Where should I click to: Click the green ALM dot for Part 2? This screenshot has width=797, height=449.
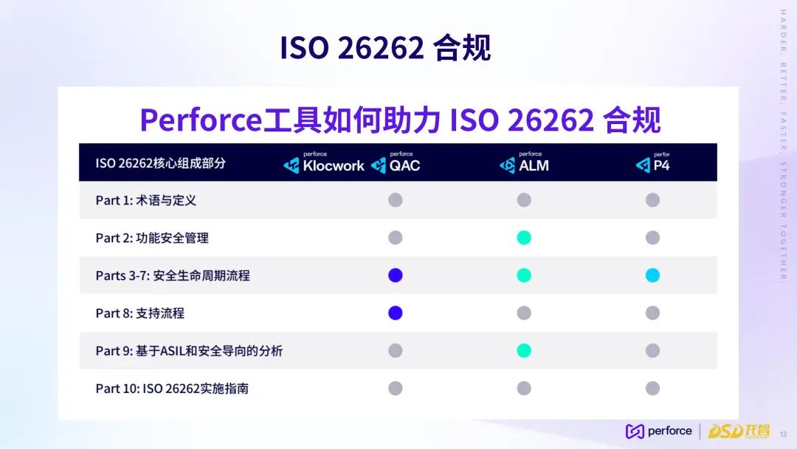(524, 238)
